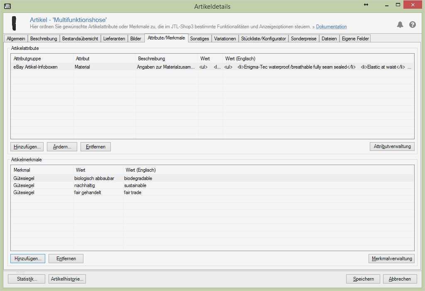Click the Multifunktionshose product thumbnail
The height and width of the screenshot is (291, 425).
click(14, 23)
